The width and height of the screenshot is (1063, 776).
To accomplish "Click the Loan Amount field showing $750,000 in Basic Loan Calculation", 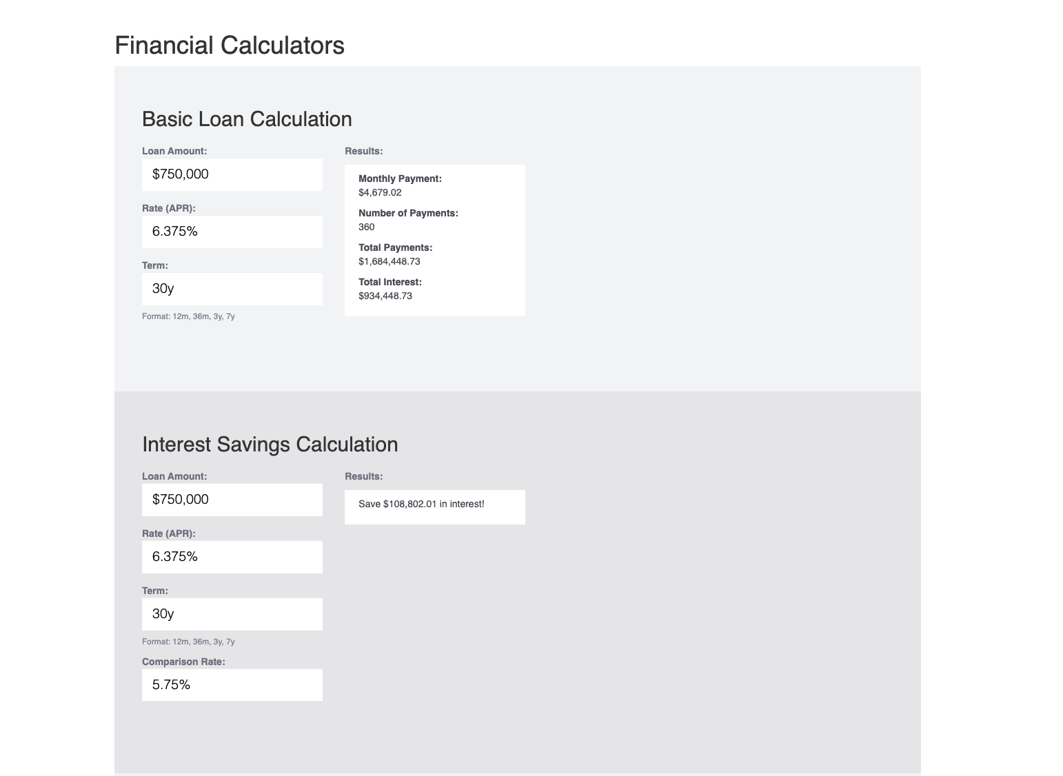I will point(232,174).
